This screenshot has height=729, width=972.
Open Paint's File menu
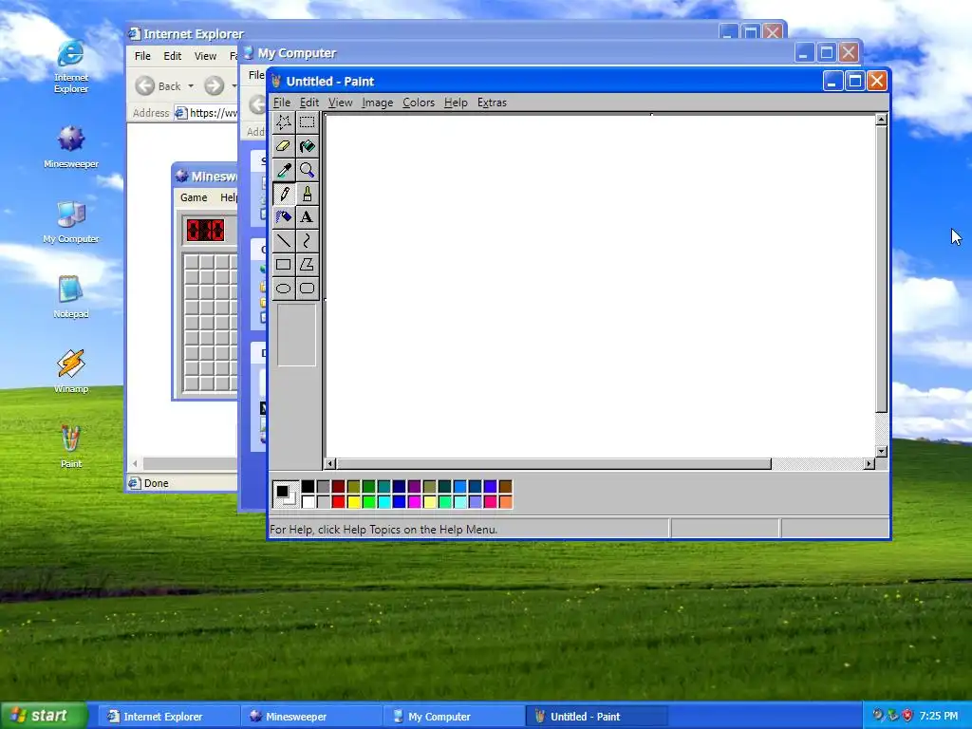(x=281, y=103)
